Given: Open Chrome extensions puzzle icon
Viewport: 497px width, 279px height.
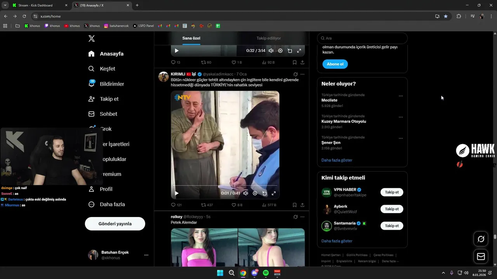Looking at the screenshot, I should (x=459, y=16).
